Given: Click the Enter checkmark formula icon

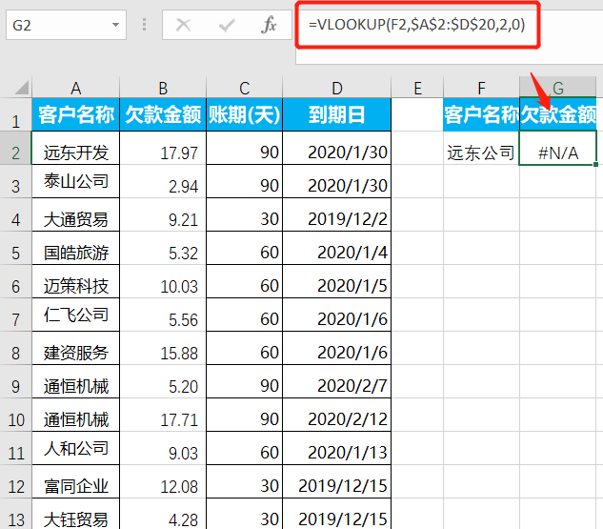Looking at the screenshot, I should tap(227, 26).
